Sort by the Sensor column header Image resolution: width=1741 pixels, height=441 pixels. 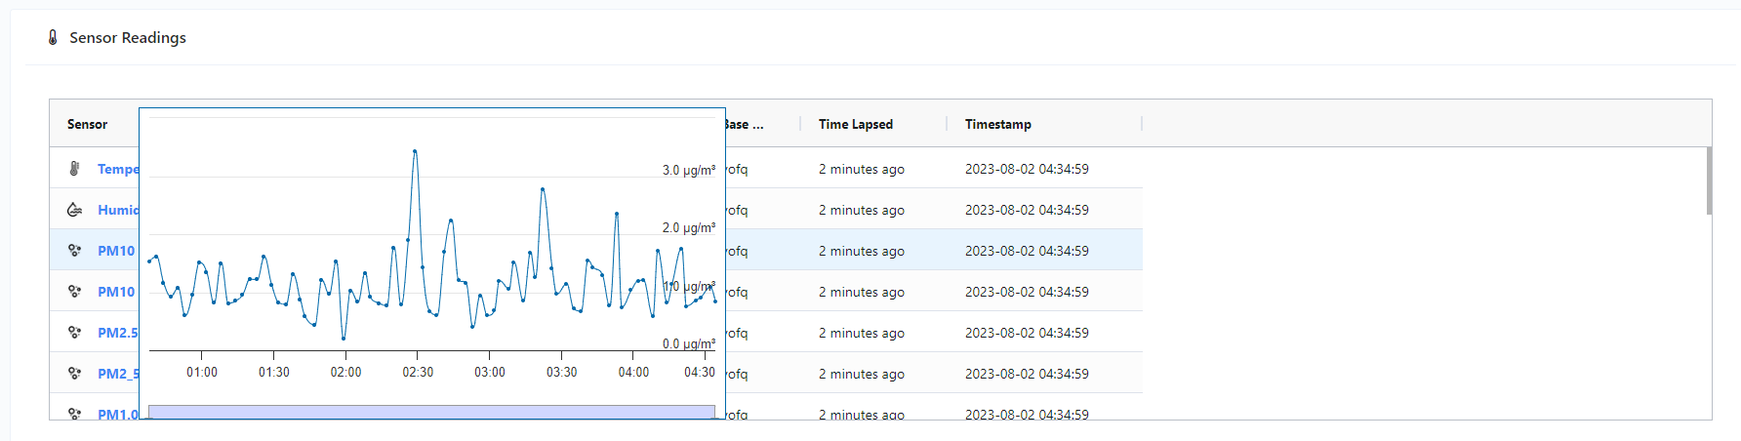click(88, 124)
